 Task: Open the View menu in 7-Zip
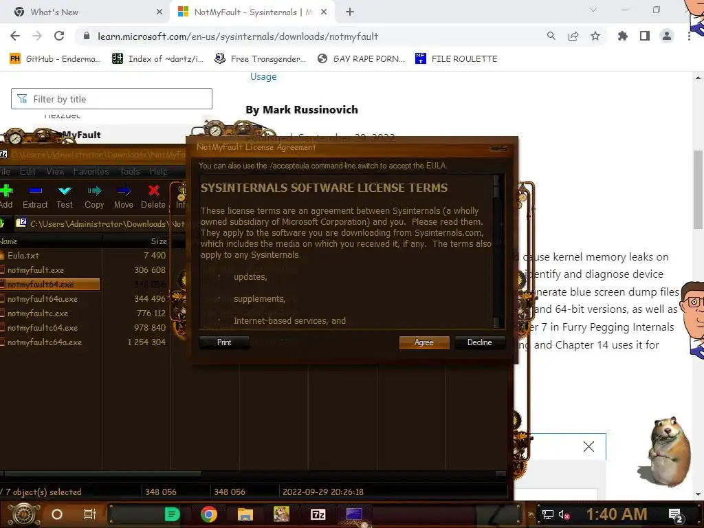55,171
